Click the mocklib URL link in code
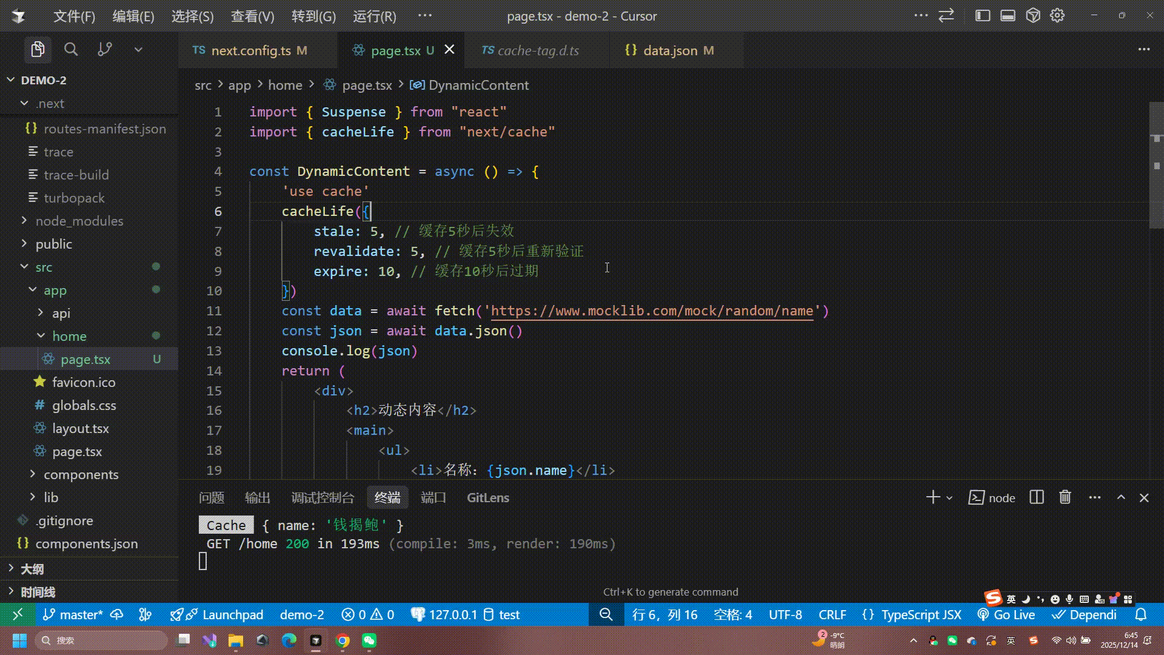1164x655 pixels. (x=652, y=311)
